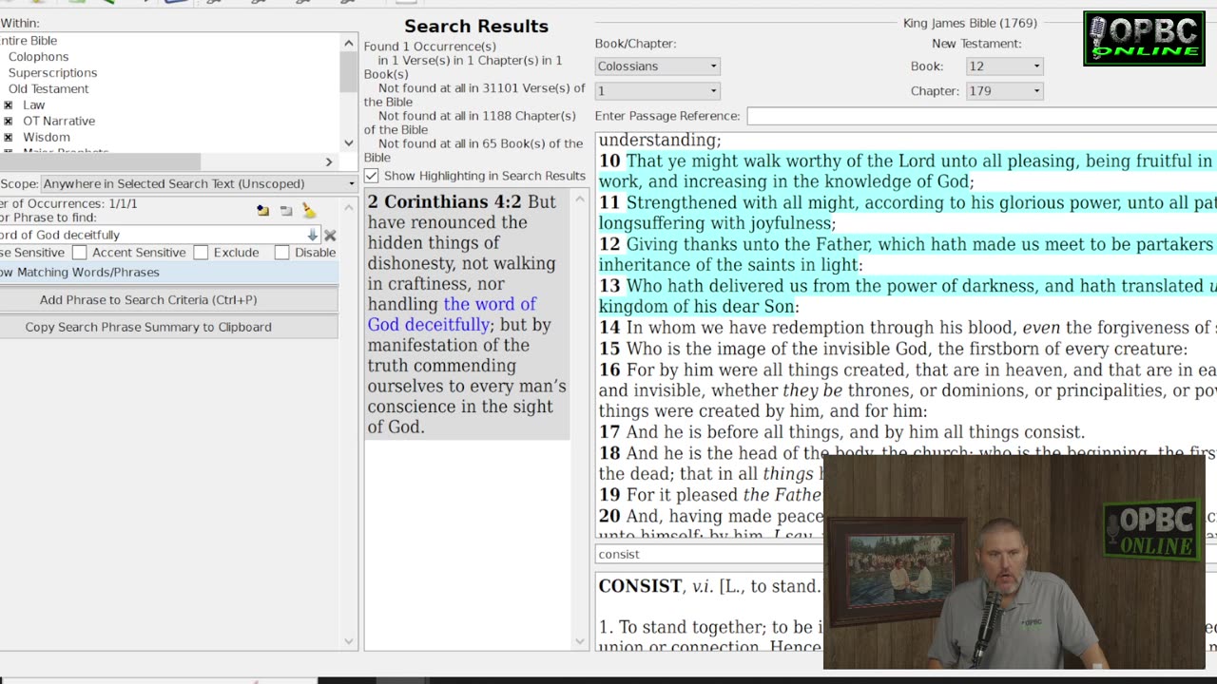Click scroll-down arrow of the Within tree
This screenshot has width=1217, height=684.
(348, 143)
